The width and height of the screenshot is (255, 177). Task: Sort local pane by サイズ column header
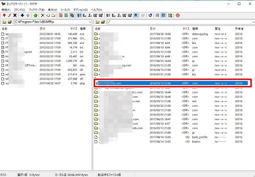click(71, 29)
